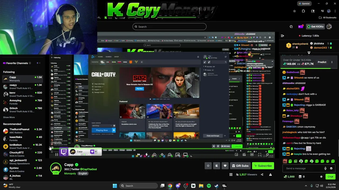Click the Get KICKs button
This screenshot has width=339, height=190.
pos(315,26)
